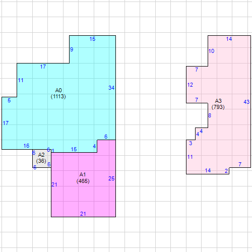Click the 43 dimension on A3's right edge
Image resolution: width=252 pixels, height=252 pixels.
pyautogui.click(x=246, y=102)
